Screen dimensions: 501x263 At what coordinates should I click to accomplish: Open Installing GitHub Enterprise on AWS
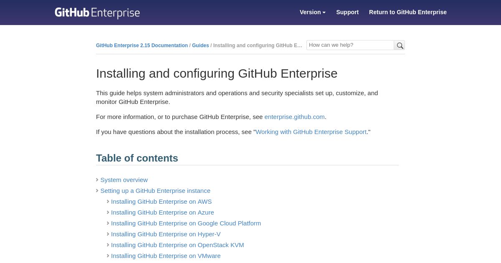(161, 202)
